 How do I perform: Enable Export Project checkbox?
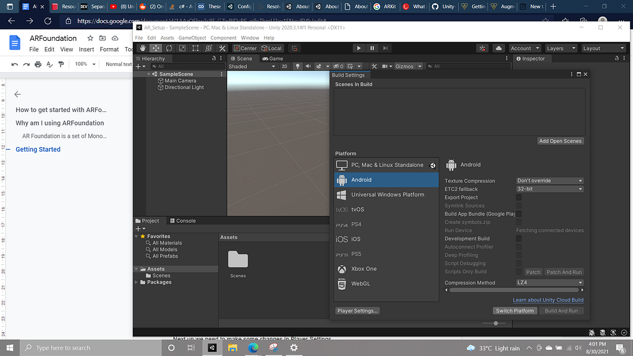click(x=519, y=197)
